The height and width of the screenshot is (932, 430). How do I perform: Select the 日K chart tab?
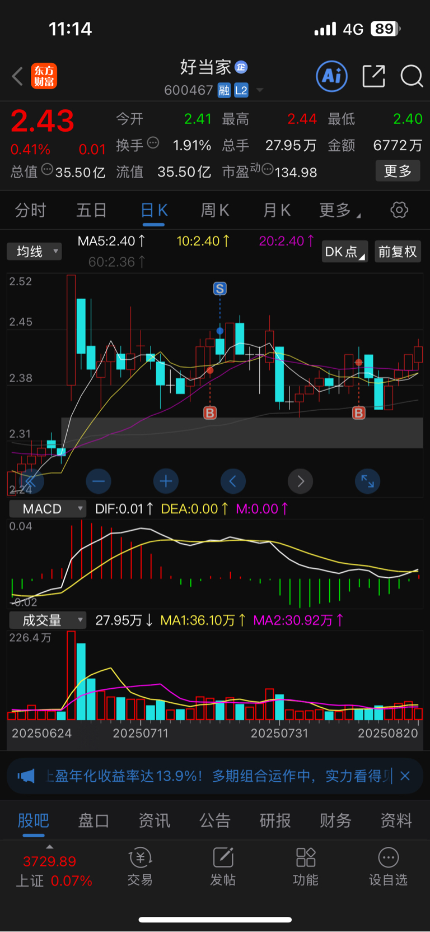click(153, 211)
